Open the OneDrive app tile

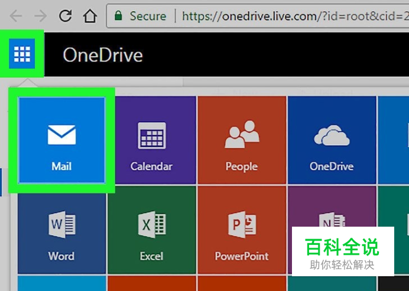332,140
